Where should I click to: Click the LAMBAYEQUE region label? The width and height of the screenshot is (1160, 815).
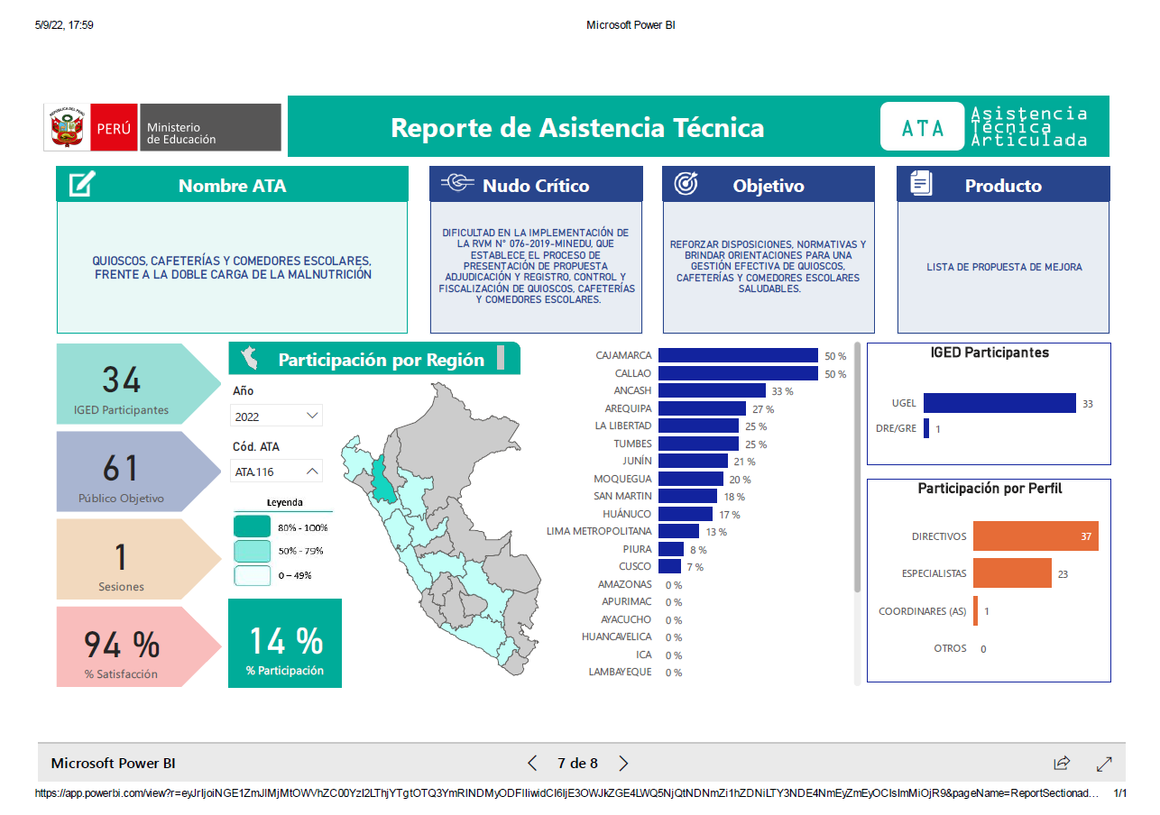[x=620, y=672]
